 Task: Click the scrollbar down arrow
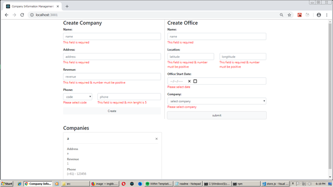click(x=330, y=177)
